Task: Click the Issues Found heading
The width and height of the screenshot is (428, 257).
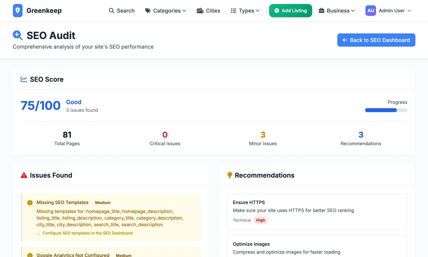Action: click(51, 175)
